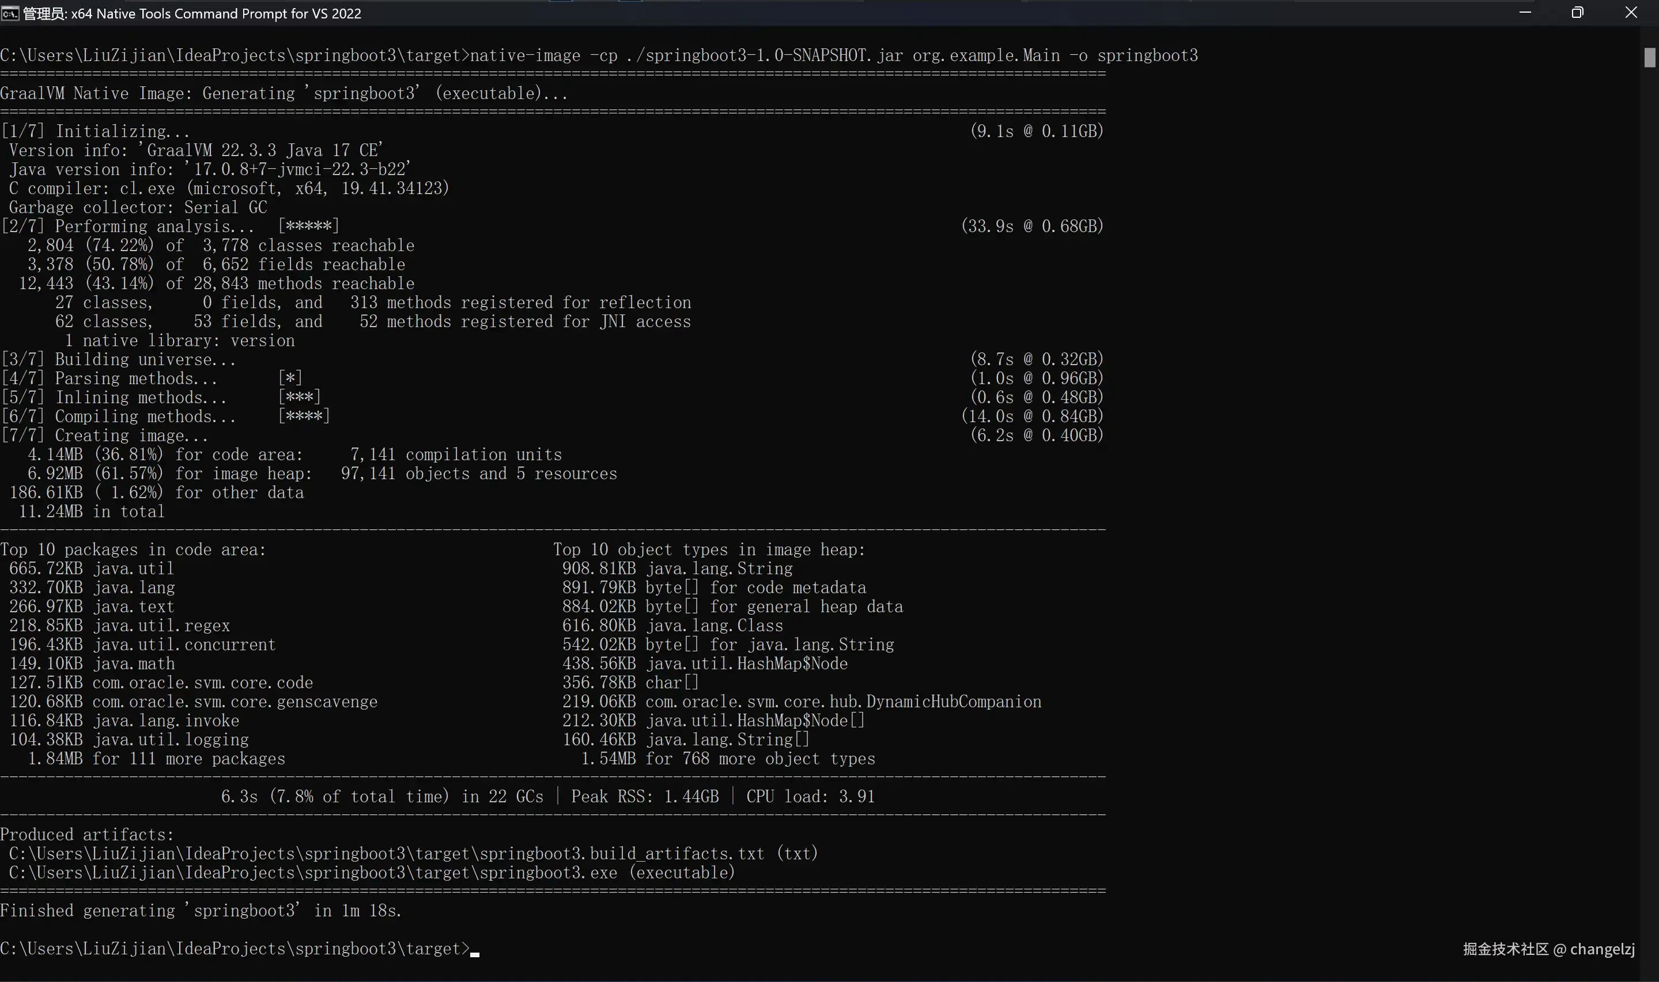The height and width of the screenshot is (982, 1659).
Task: Restore down the Command Prompt window
Action: pos(1578,13)
